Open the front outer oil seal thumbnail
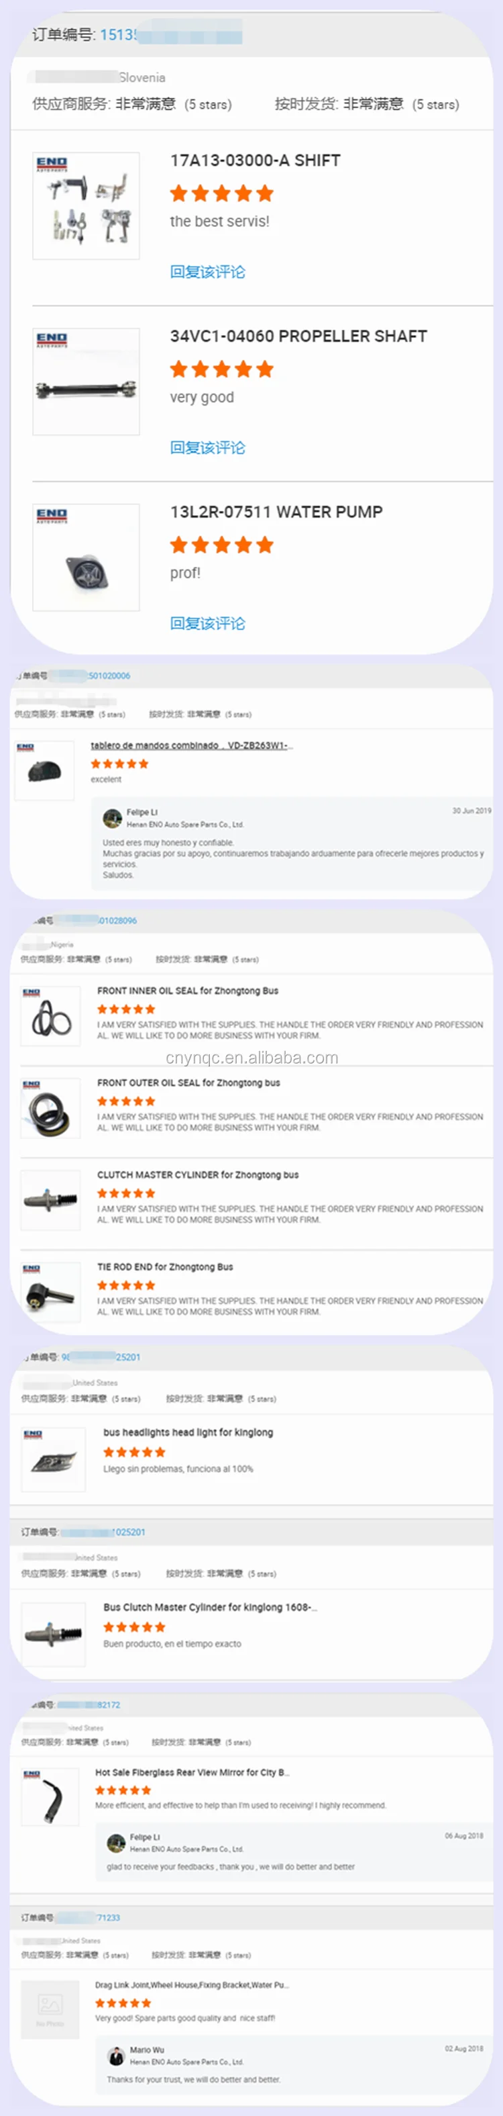The height and width of the screenshot is (2116, 503). (51, 1108)
